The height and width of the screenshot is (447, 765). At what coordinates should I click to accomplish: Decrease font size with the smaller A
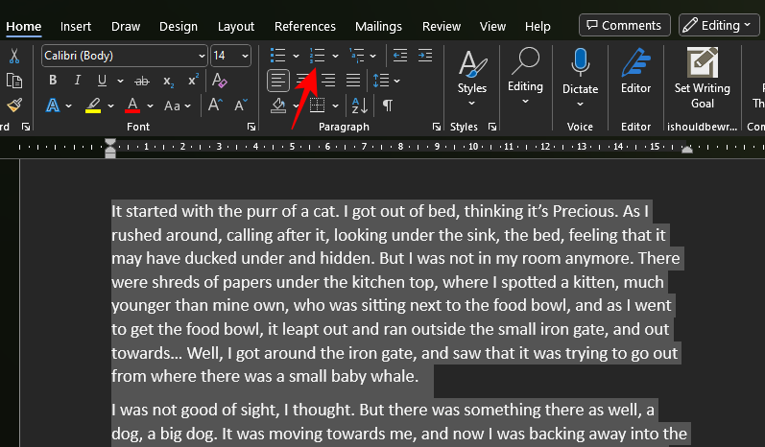241,105
